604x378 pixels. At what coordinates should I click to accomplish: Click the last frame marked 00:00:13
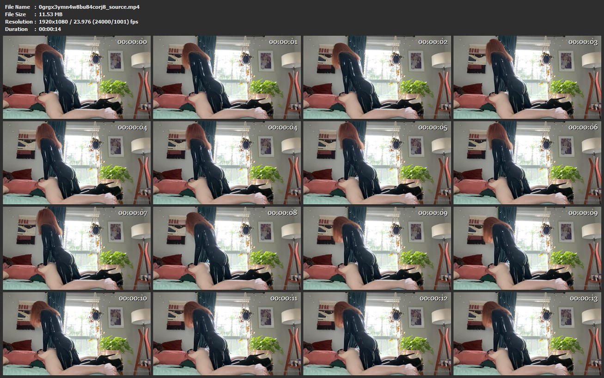pyautogui.click(x=527, y=334)
